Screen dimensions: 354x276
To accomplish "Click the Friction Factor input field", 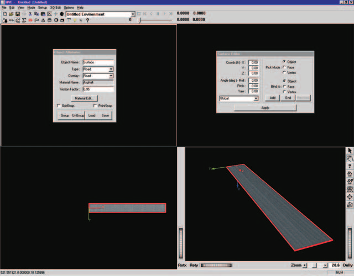I will click(x=98, y=89).
